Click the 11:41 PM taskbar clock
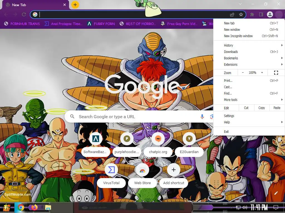 click(x=259, y=207)
